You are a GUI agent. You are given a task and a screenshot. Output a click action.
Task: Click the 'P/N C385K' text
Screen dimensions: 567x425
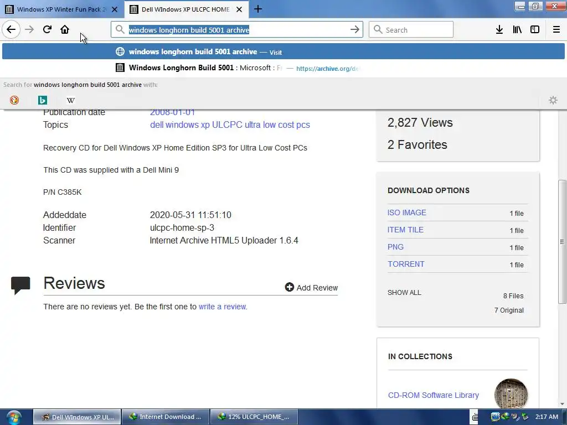point(62,192)
